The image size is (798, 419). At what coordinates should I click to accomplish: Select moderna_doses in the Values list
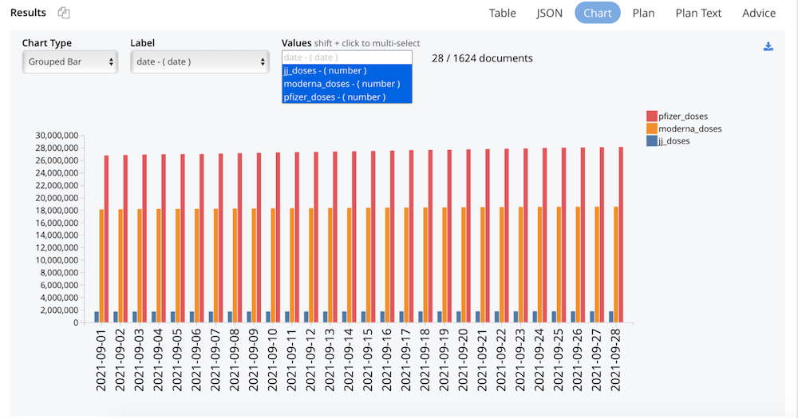tap(347, 84)
